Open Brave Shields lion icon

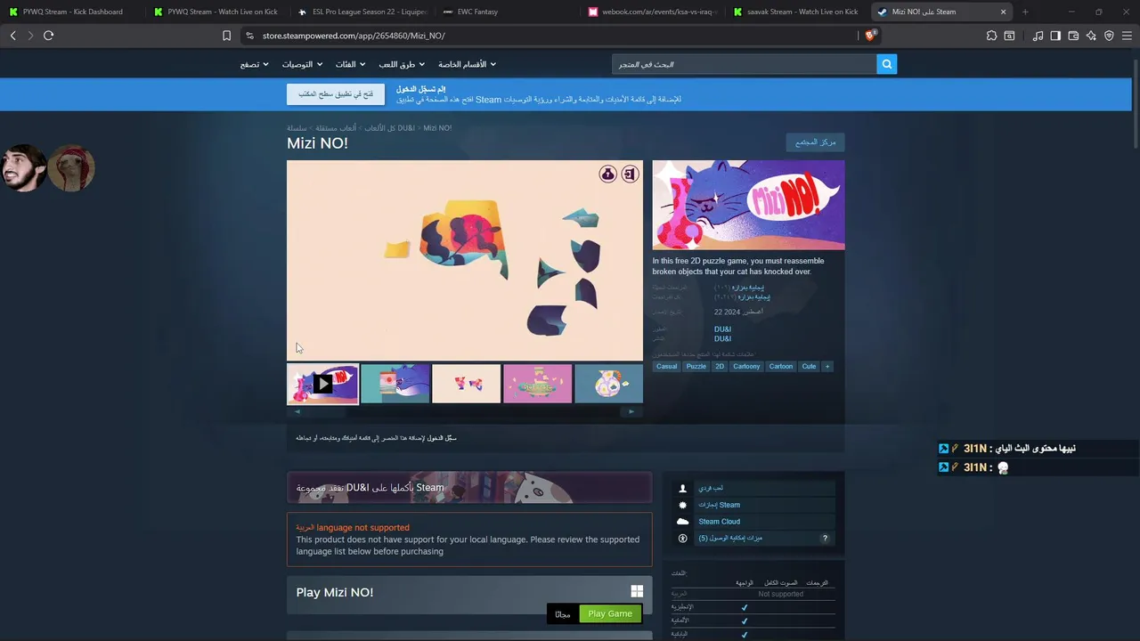[871, 36]
